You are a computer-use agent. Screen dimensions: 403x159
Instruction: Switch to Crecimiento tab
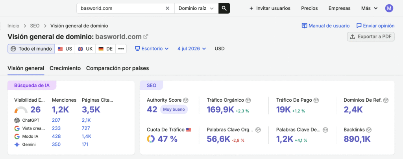[65, 68]
